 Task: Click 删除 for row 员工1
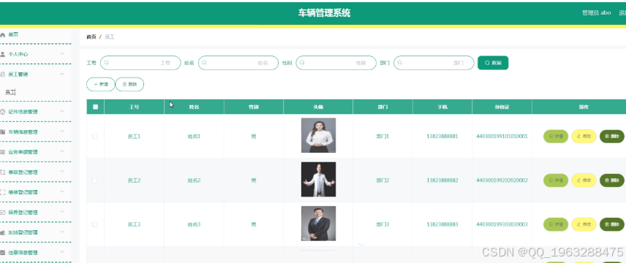[611, 136]
